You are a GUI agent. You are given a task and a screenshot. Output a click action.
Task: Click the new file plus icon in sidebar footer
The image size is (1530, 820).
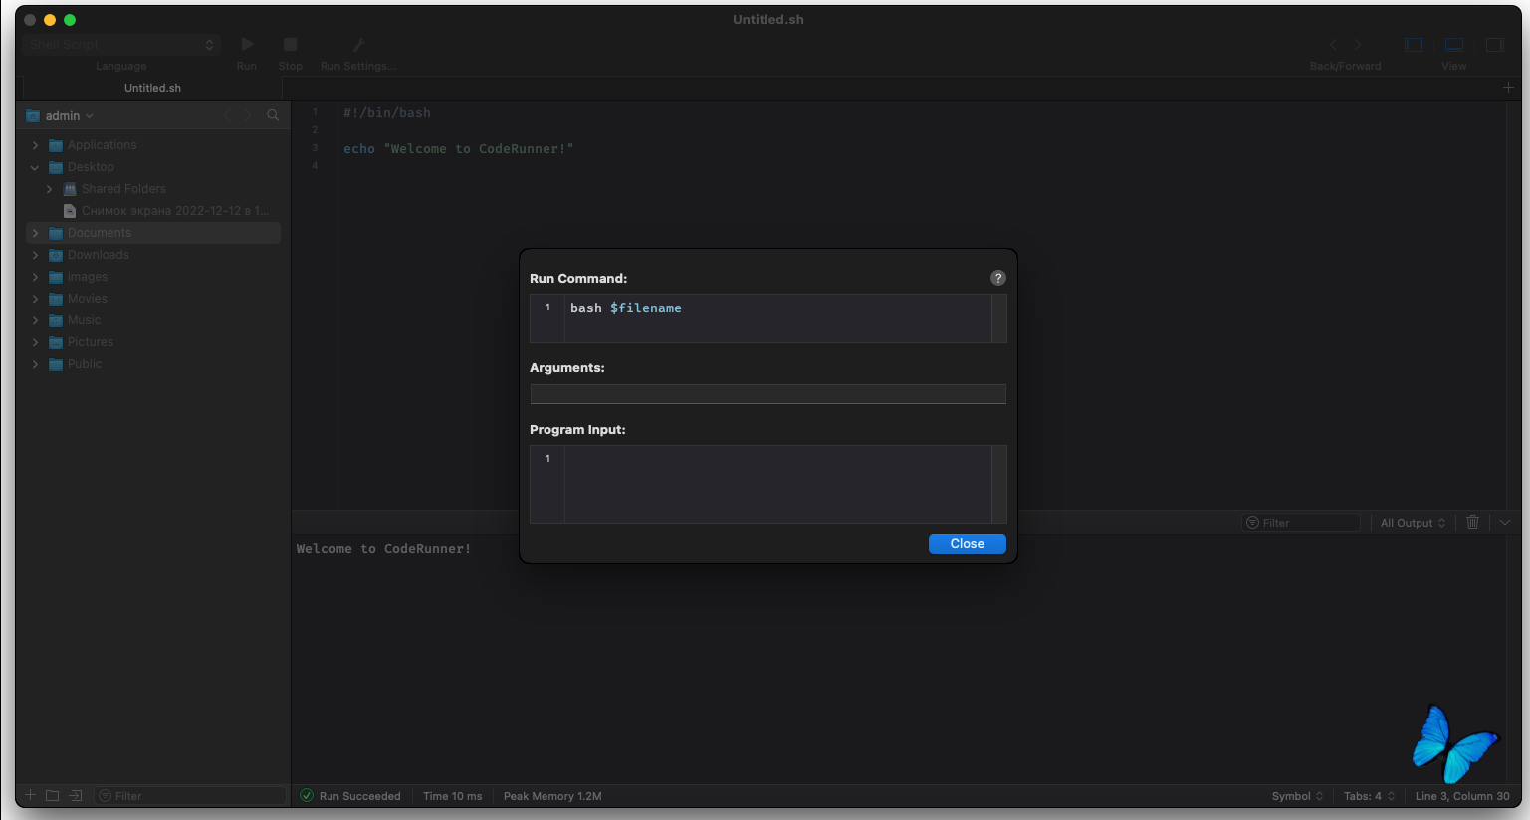[31, 795]
